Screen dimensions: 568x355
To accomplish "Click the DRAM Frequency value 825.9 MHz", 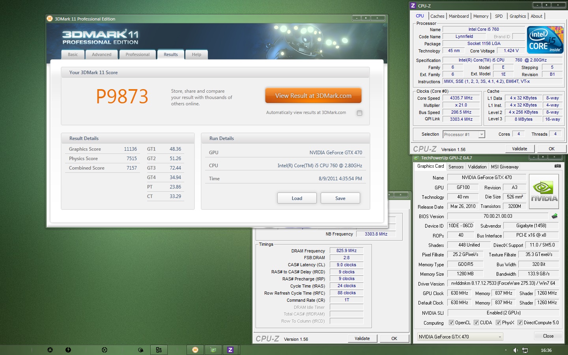I will tap(346, 251).
